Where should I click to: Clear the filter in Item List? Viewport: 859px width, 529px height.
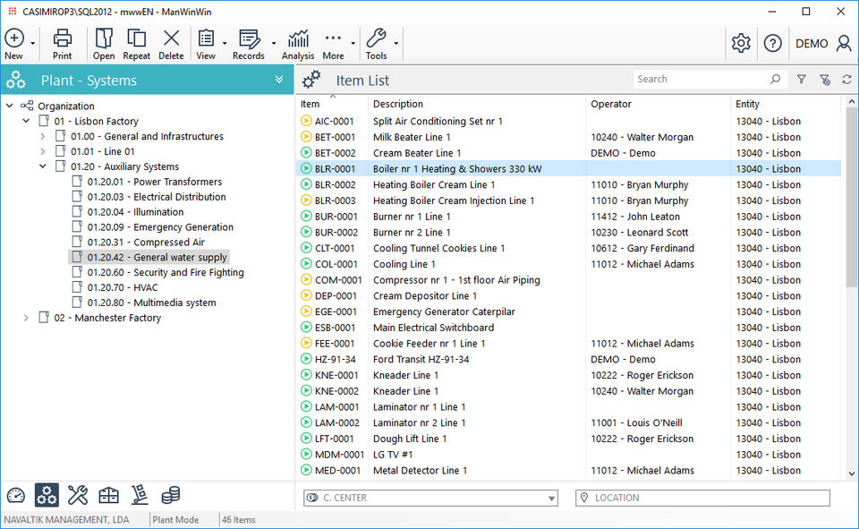tap(824, 80)
